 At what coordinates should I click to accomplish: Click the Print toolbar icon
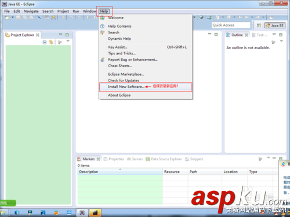[x=31, y=17]
